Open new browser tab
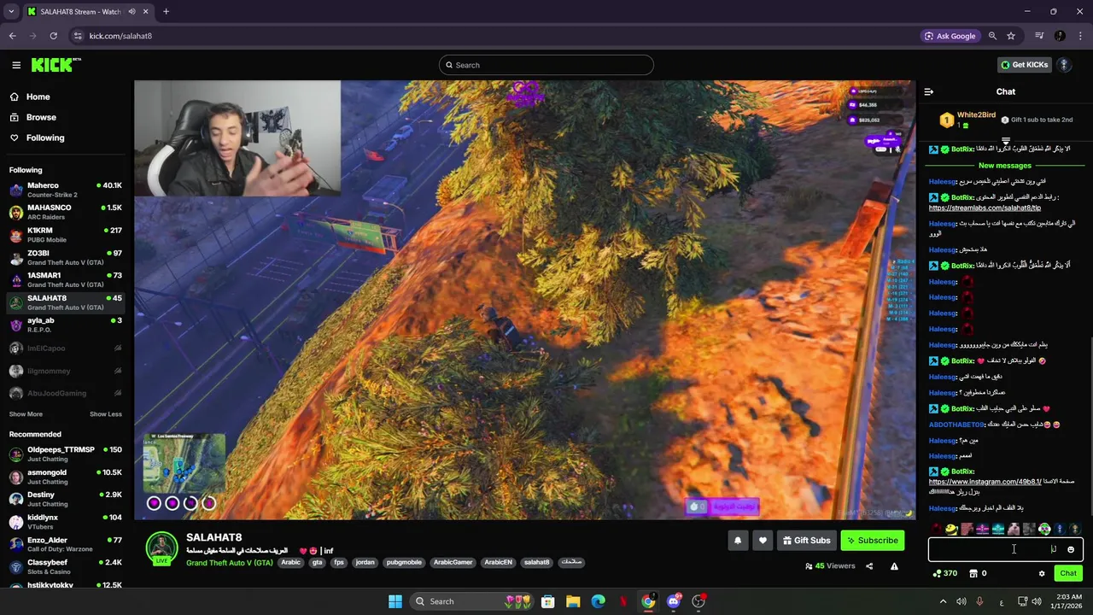Image resolution: width=1093 pixels, height=615 pixels. coord(166,12)
